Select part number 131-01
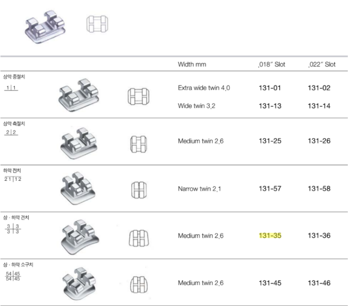348x306 pixels. tap(270, 88)
